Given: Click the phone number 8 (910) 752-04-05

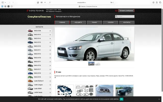Looking at the screenshot, I should (x=36, y=11).
